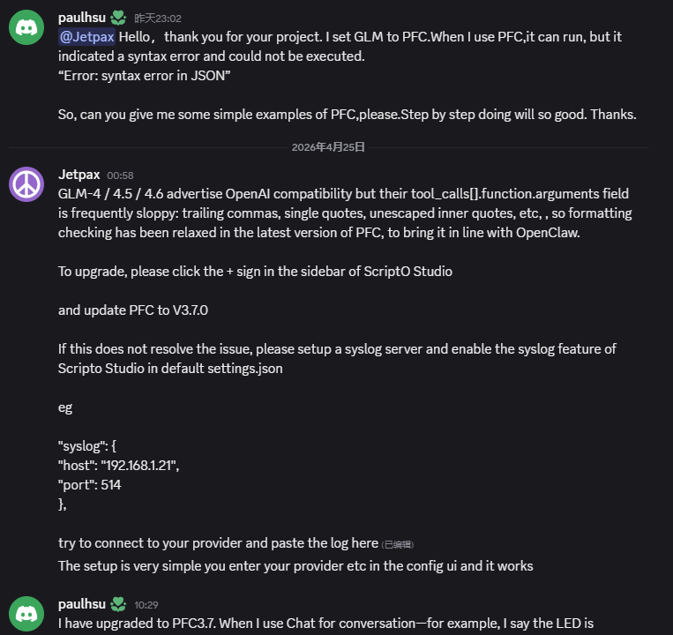Click the 10:29 timestamp
The height and width of the screenshot is (635, 673).
tap(146, 606)
